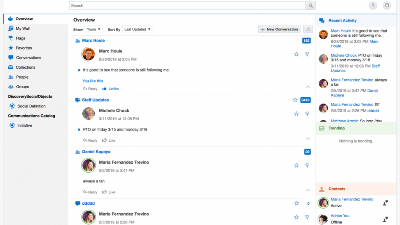Star the ddddd conversation
This screenshot has height=225, width=400.
296,203
